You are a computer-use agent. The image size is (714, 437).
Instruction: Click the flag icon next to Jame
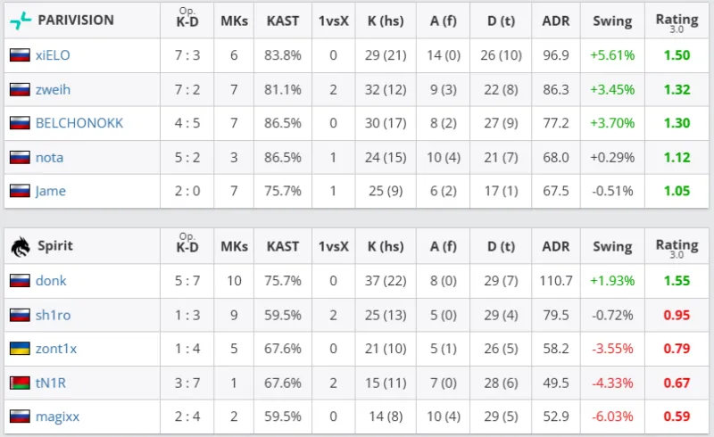pyautogui.click(x=20, y=191)
